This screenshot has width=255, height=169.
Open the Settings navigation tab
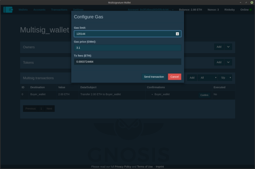(x=78, y=10)
